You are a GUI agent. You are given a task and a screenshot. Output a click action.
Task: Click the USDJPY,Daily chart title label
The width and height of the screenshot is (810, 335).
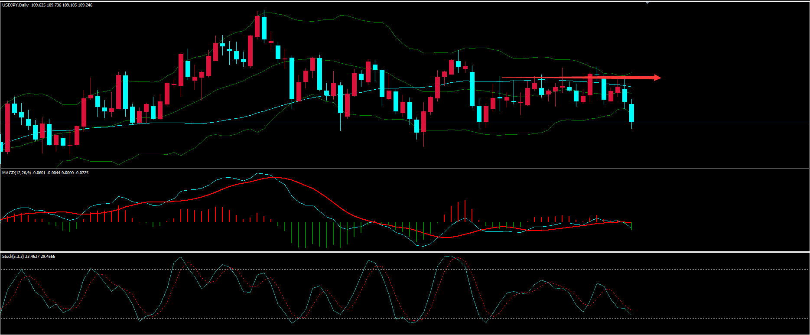[15, 5]
